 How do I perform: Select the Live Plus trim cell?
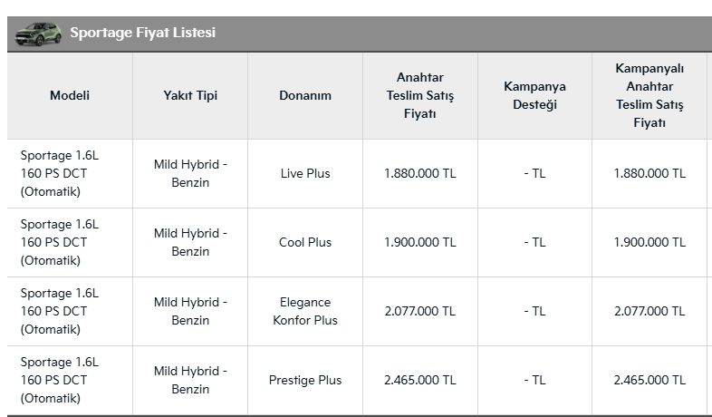point(305,173)
